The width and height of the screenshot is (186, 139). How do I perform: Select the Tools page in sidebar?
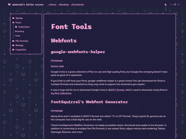tap(18, 36)
